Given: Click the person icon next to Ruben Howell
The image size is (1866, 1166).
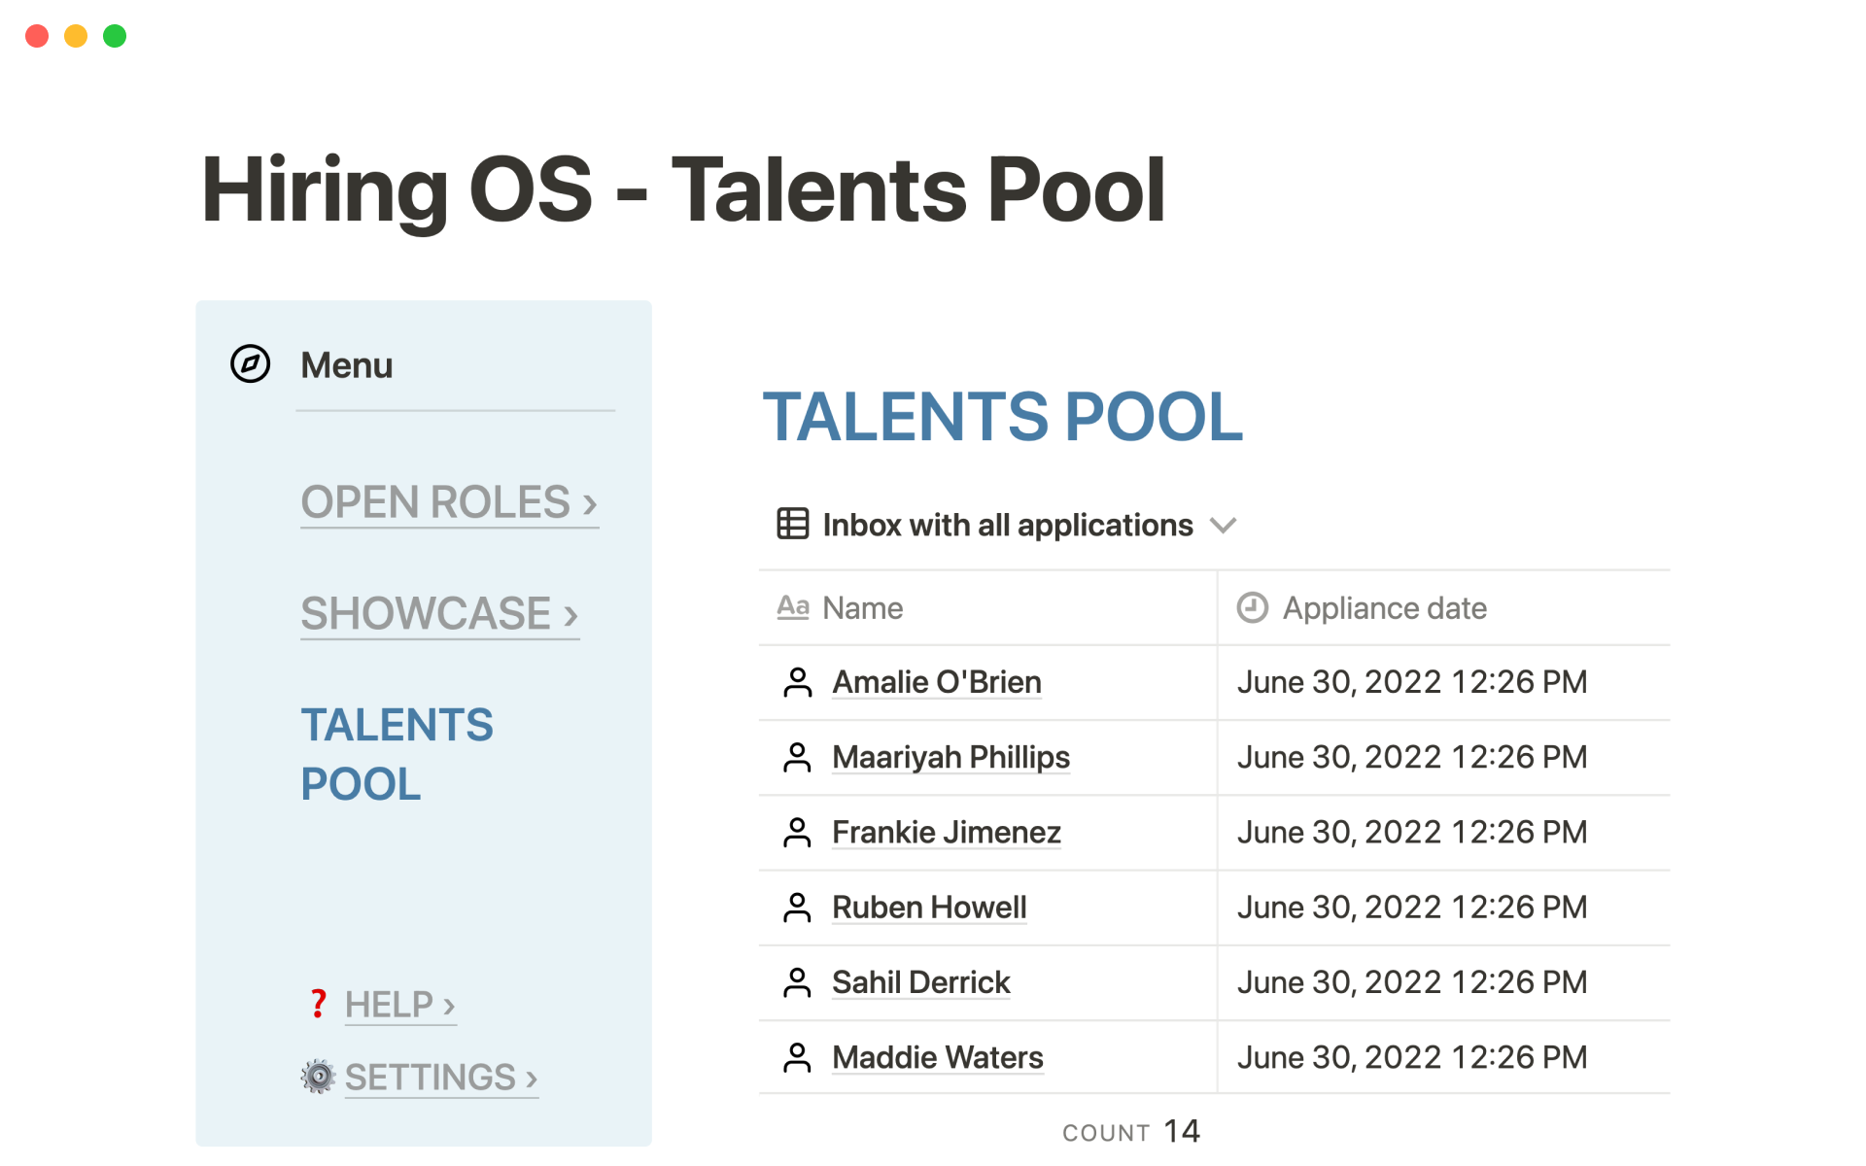Looking at the screenshot, I should [x=797, y=908].
